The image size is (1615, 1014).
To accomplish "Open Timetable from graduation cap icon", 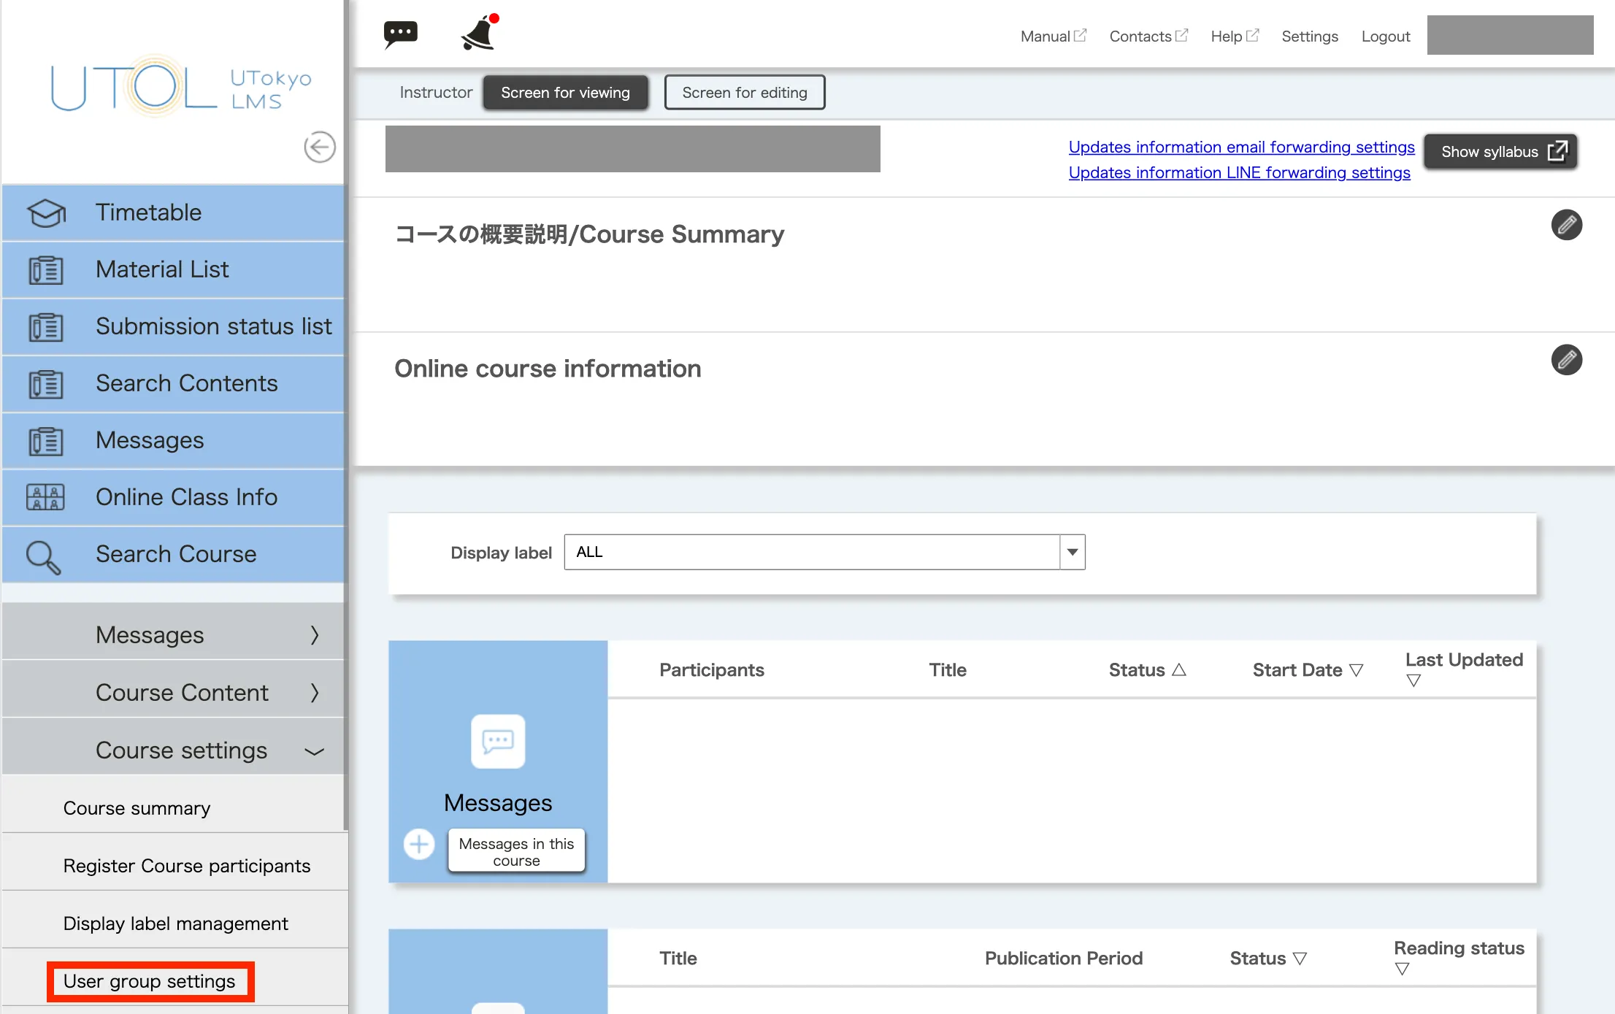I will coord(46,212).
